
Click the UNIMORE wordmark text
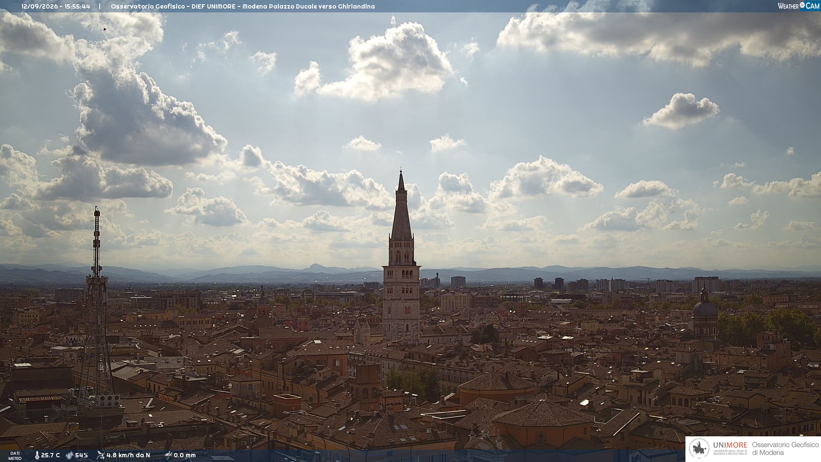(x=730, y=445)
